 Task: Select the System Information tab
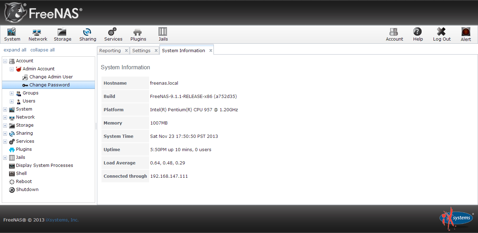point(183,50)
